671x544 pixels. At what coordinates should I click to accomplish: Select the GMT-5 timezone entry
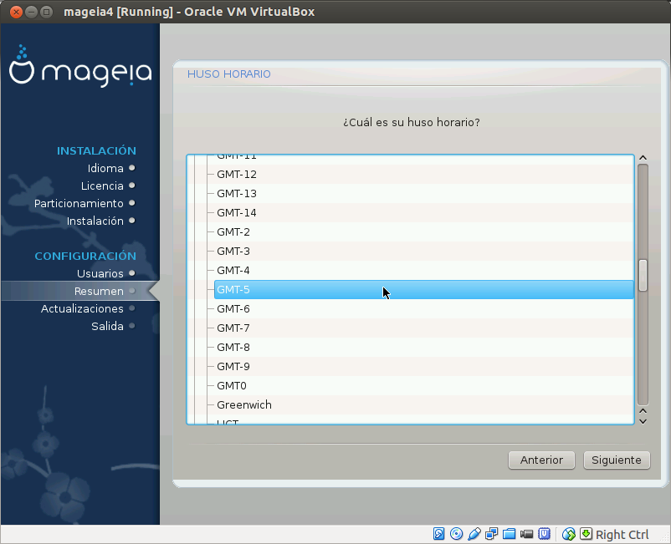point(335,289)
